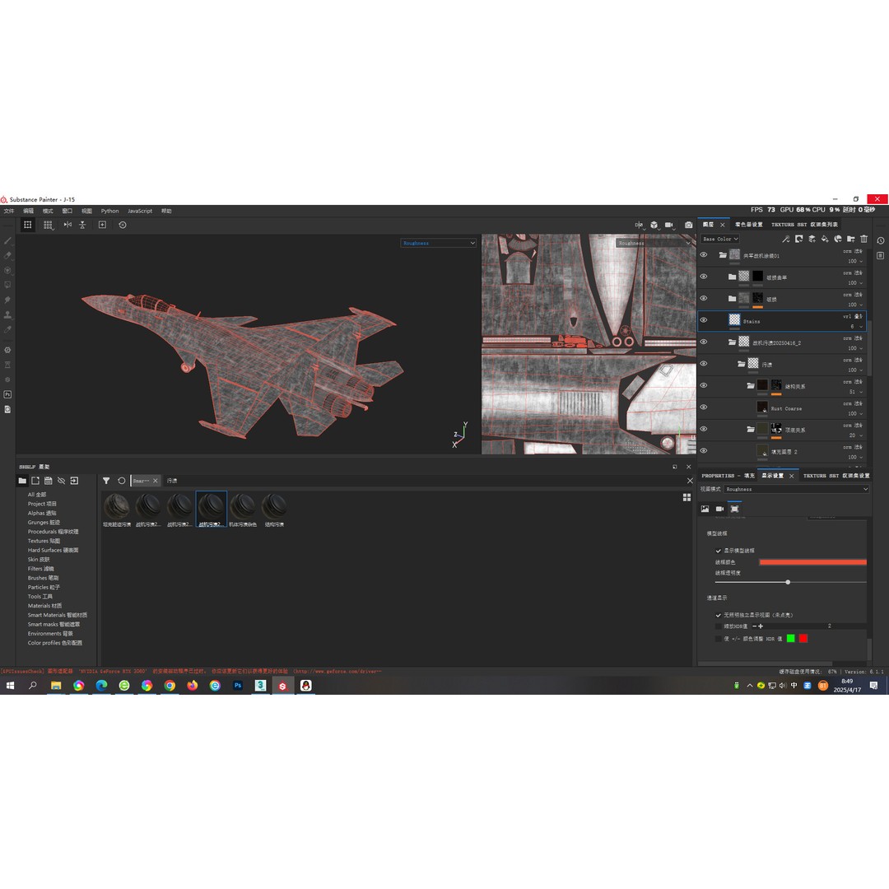The width and height of the screenshot is (889, 889).
Task: Click the wireframe opacity slider handle
Action: pos(788,582)
